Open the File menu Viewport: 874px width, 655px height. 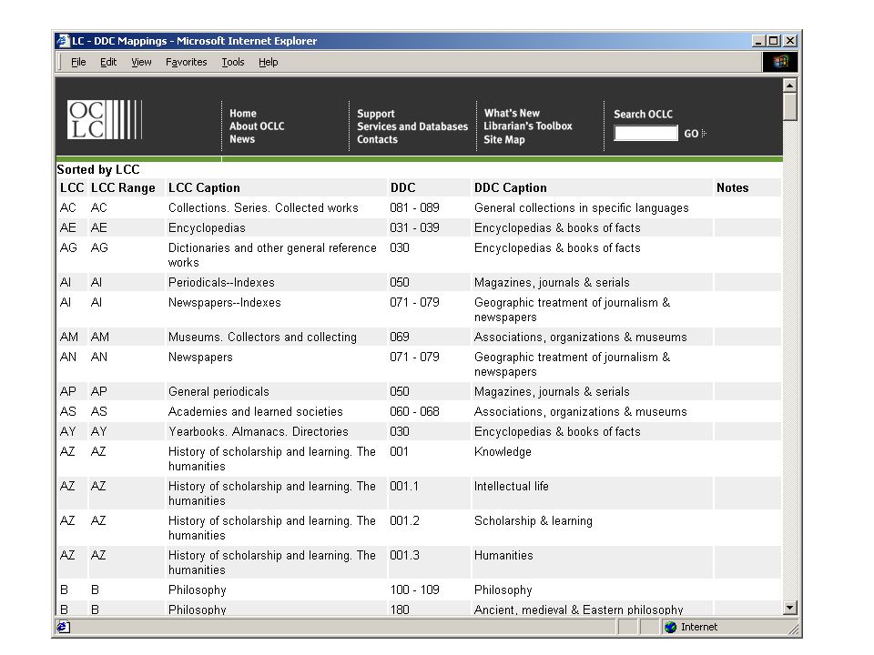[x=78, y=62]
